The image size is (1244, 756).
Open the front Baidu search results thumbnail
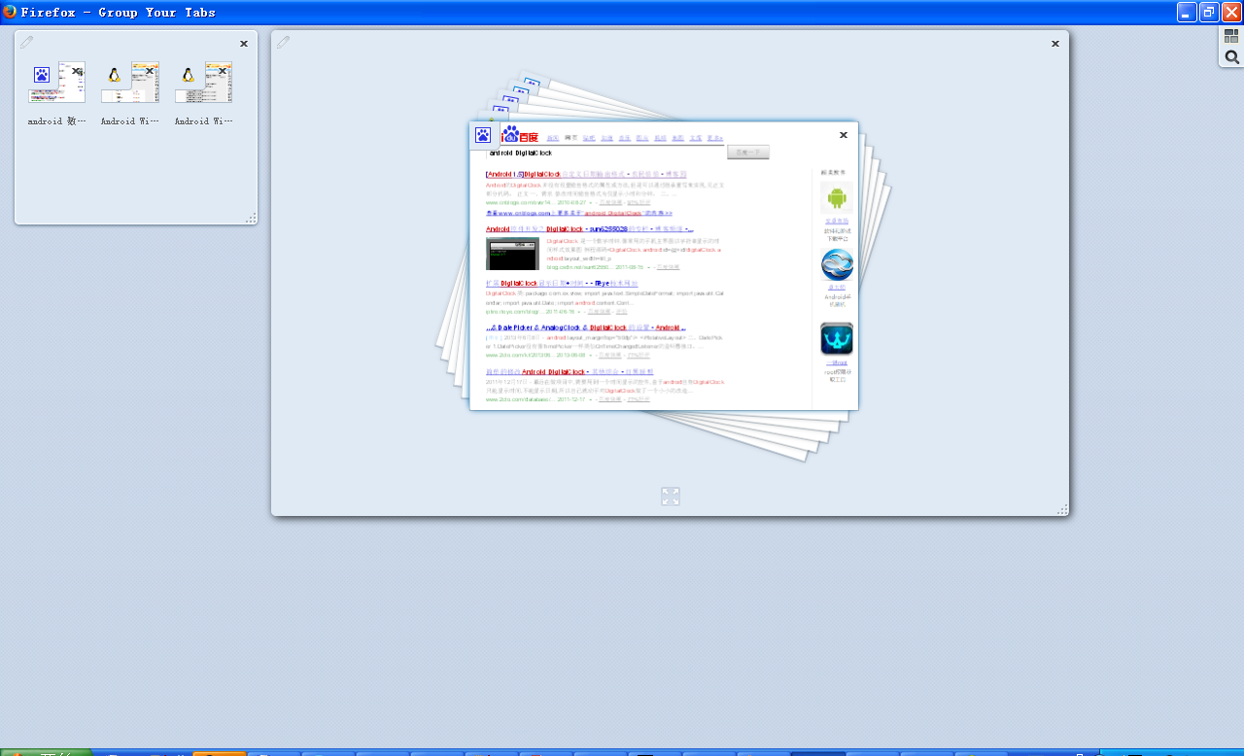pyautogui.click(x=664, y=265)
